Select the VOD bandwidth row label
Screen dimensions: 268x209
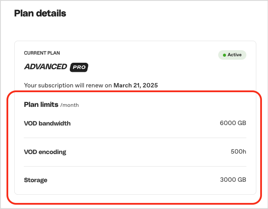(x=47, y=123)
